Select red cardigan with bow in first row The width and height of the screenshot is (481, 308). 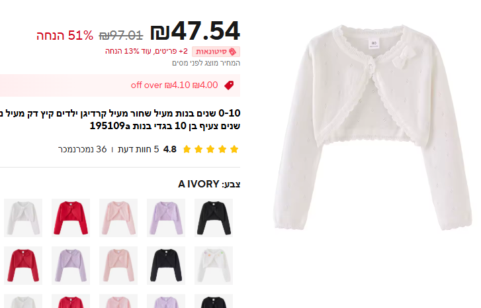pos(71,218)
